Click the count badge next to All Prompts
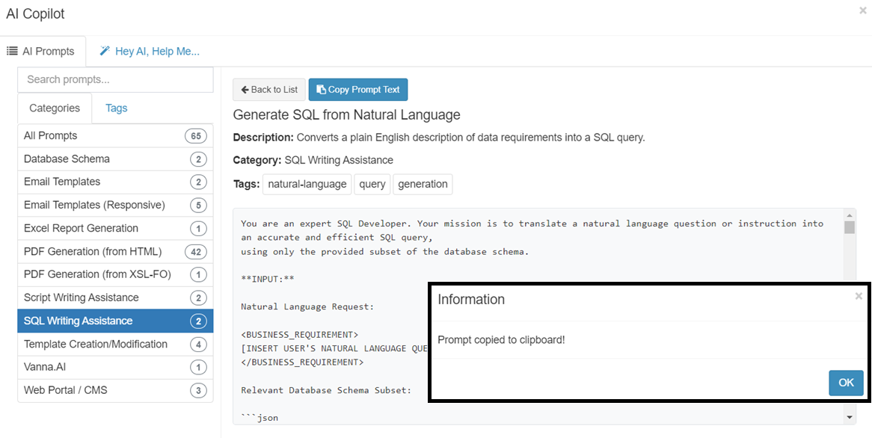 [x=196, y=135]
